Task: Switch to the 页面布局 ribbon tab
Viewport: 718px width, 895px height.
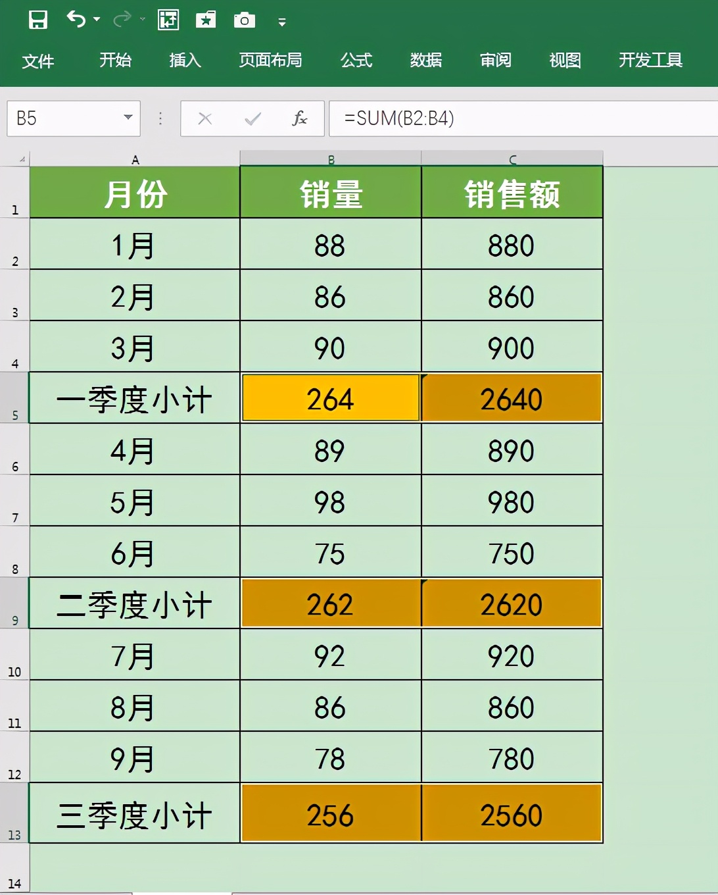Action: (x=270, y=60)
